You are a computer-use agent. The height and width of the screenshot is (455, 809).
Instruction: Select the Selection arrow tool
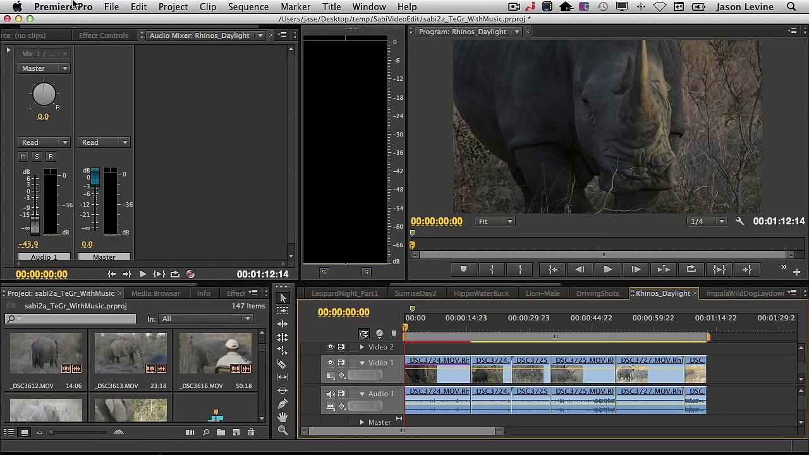[x=283, y=298]
